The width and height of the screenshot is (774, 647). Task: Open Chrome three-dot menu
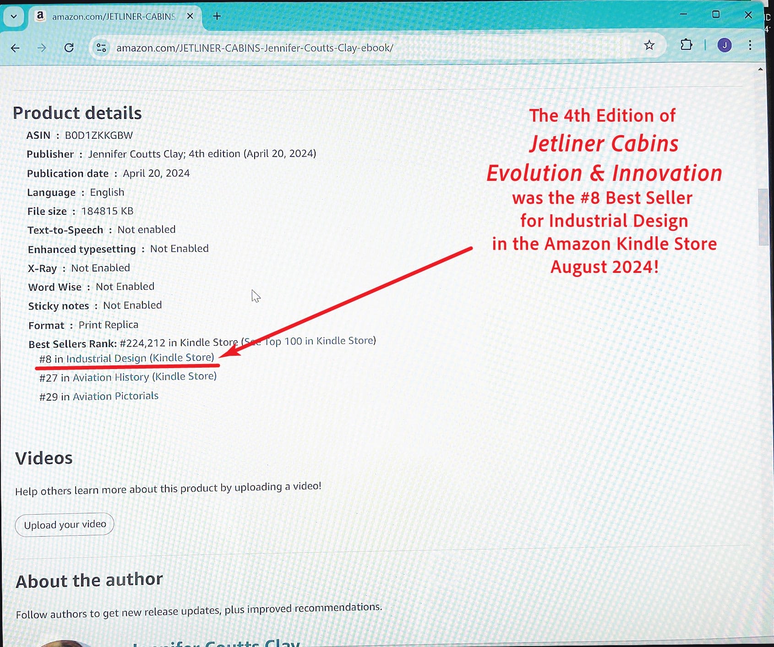[x=750, y=45]
